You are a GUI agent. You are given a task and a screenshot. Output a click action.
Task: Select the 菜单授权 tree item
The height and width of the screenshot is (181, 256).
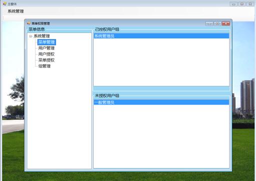[x=47, y=60]
